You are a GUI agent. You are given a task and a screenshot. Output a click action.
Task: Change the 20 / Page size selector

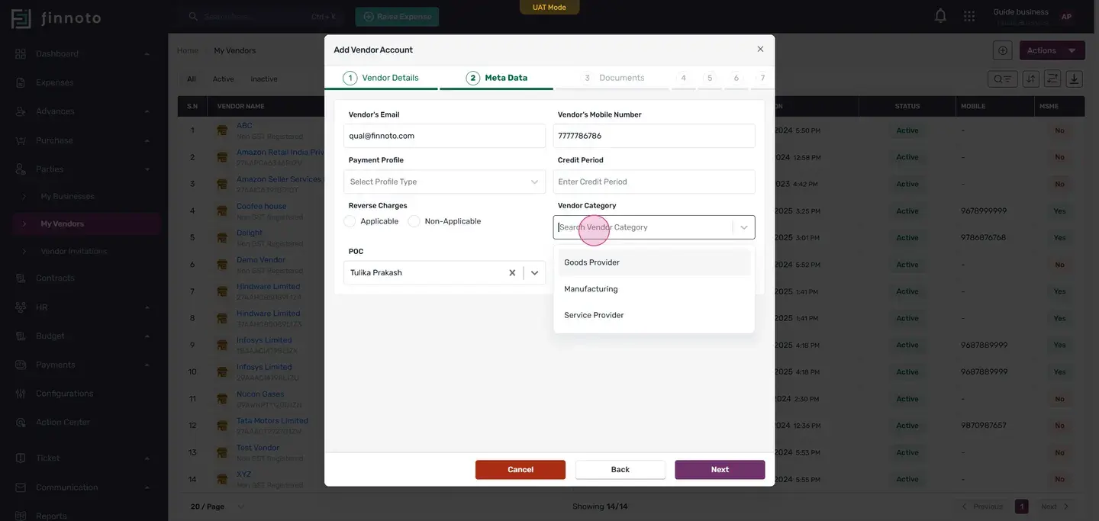218,507
